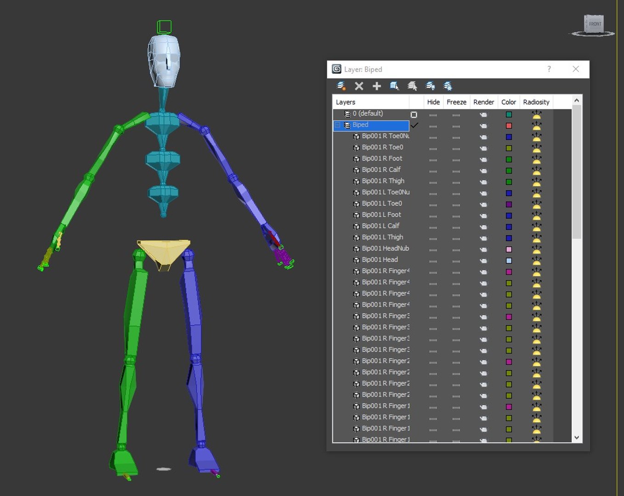Click the Render column header
This screenshot has width=624, height=496.
[x=484, y=102]
